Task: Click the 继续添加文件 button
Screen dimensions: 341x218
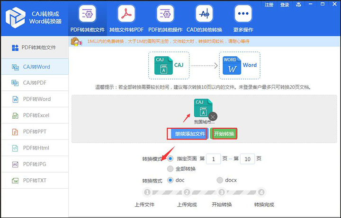Action: (188, 134)
